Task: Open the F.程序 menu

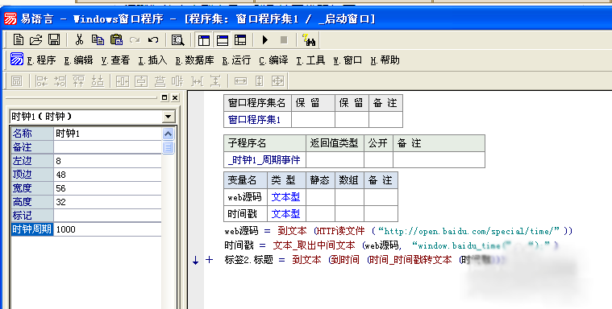Action: click(x=41, y=60)
